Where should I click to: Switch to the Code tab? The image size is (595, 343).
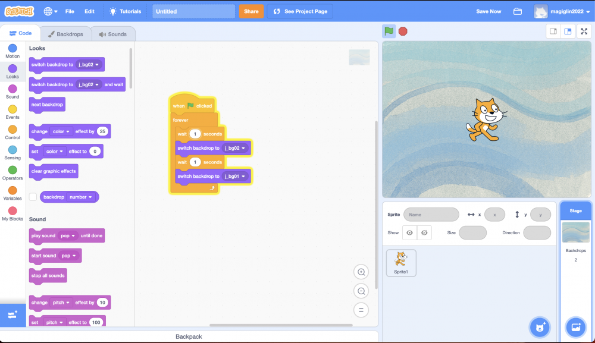(20, 33)
